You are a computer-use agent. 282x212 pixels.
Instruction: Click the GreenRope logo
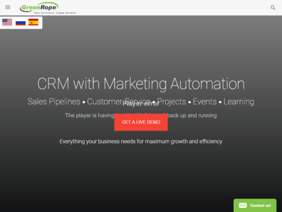tap(39, 7)
